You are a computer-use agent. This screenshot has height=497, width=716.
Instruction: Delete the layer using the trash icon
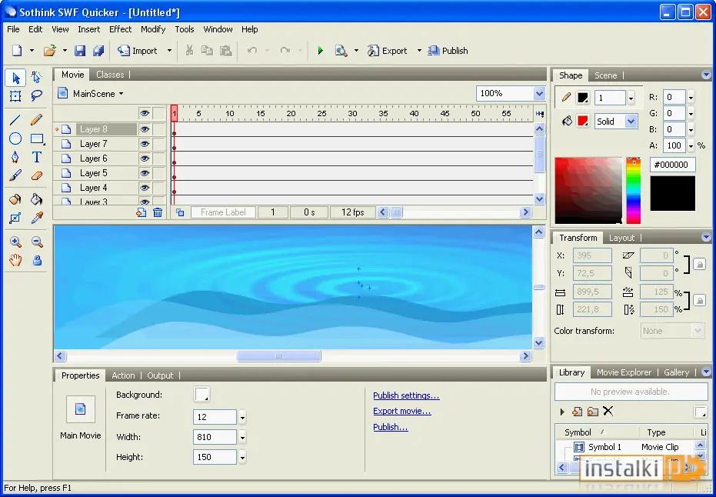[158, 212]
